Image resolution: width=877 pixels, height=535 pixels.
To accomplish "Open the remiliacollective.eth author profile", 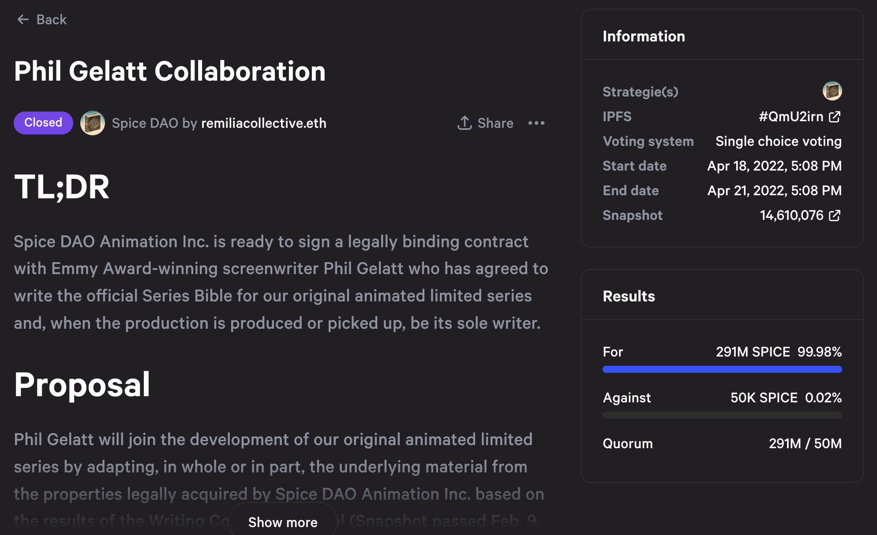I will coord(264,123).
